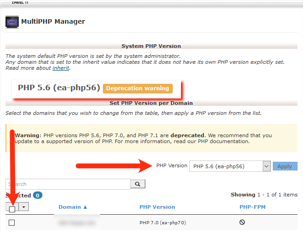This screenshot has height=232, width=303.
Task: Click the 'System PHP Version' section header
Action: point(151,46)
